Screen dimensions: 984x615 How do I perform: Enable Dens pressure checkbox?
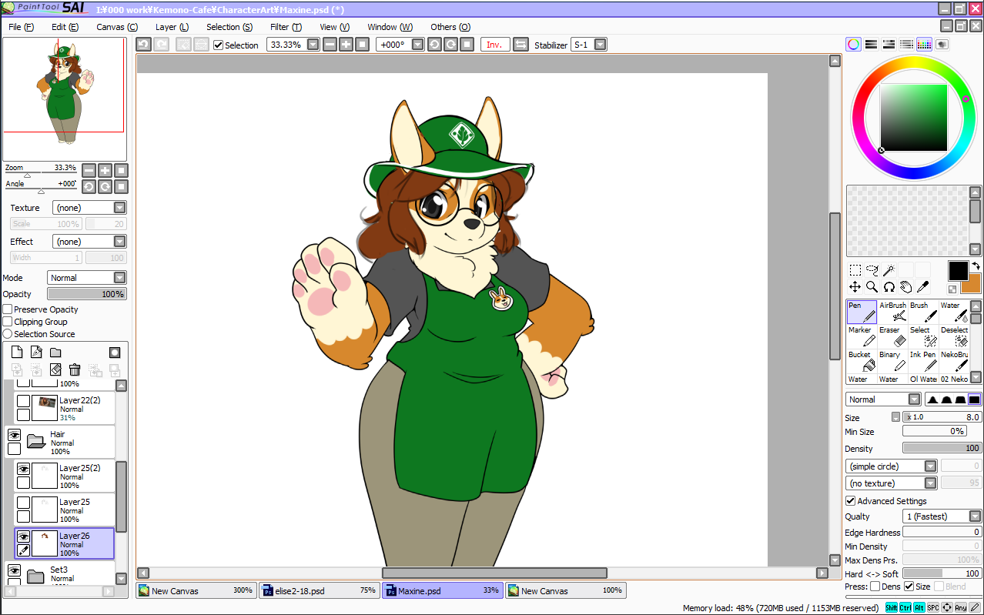(875, 587)
